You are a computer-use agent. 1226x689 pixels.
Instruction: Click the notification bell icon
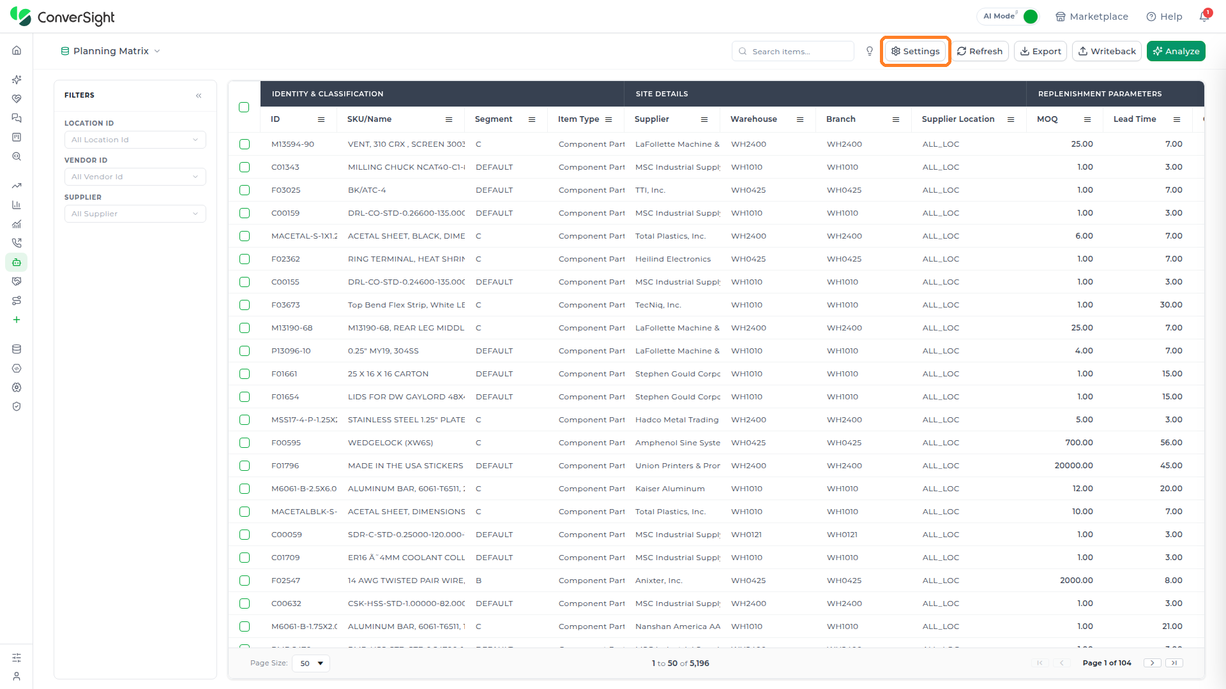pos(1204,17)
